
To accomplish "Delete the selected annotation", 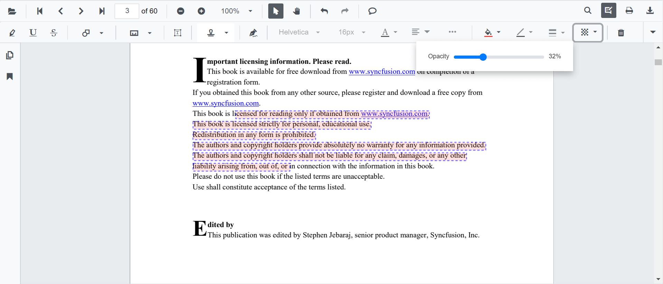I will click(x=621, y=33).
